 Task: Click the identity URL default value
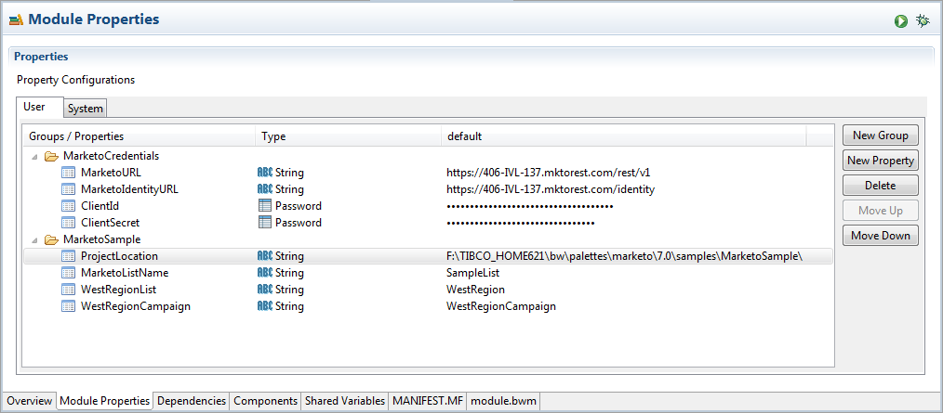coord(551,189)
